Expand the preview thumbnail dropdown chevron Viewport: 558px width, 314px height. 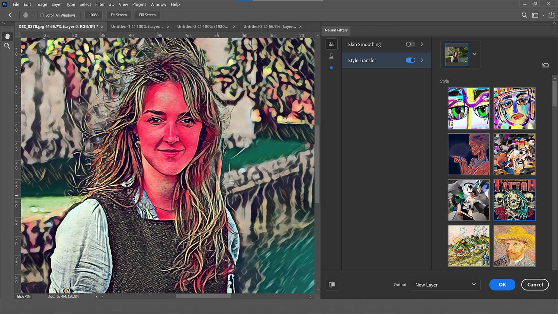coord(474,54)
